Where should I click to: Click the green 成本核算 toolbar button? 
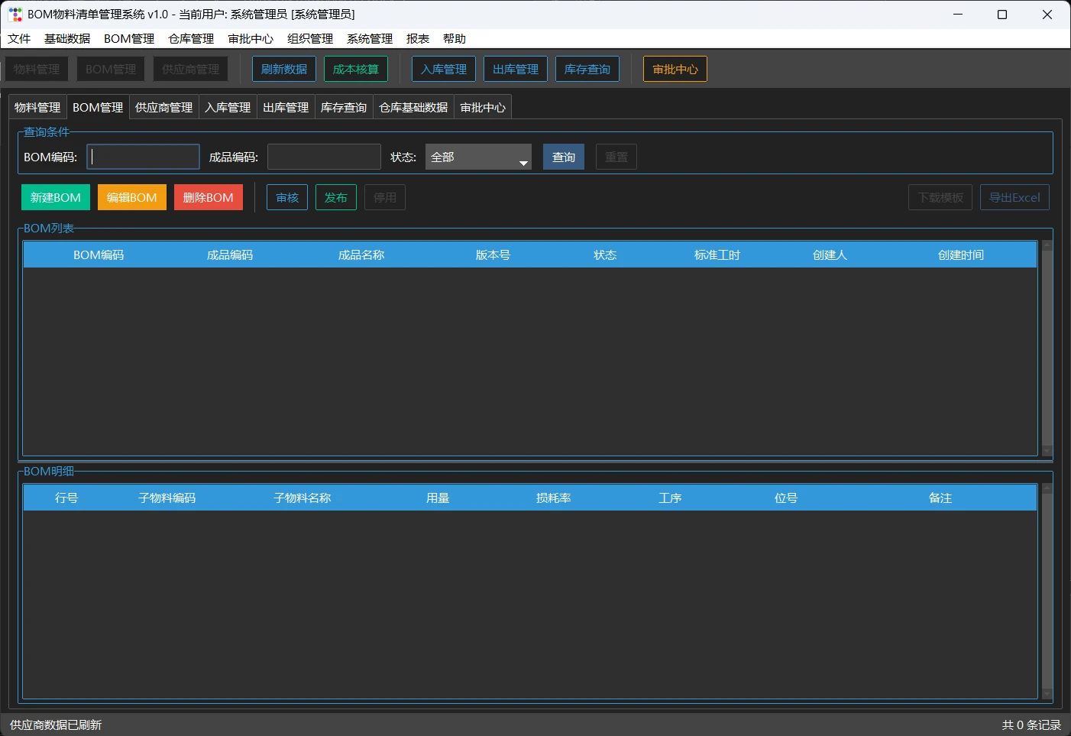click(356, 69)
